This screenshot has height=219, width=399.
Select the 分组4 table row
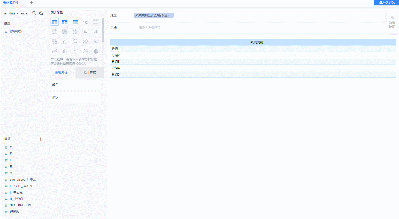pos(253,68)
